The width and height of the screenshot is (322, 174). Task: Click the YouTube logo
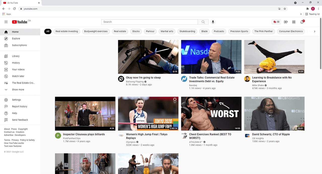(x=20, y=22)
